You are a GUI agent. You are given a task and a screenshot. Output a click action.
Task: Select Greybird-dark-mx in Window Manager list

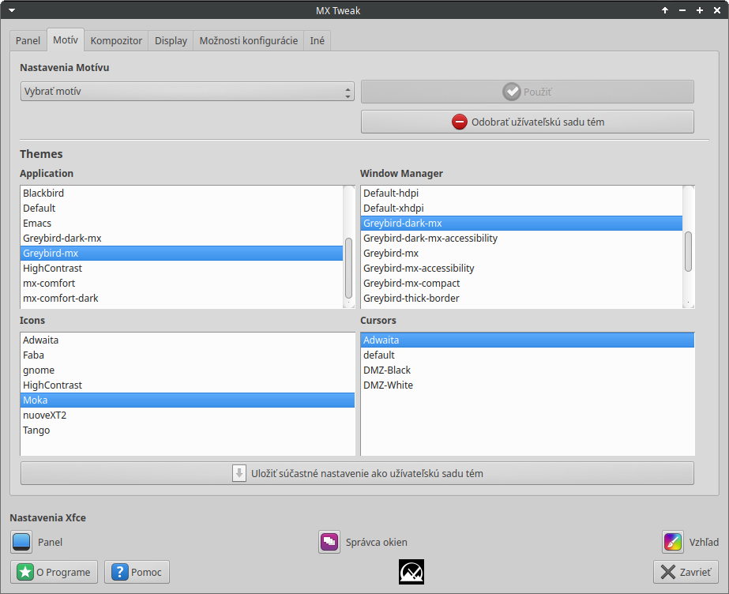coord(521,223)
